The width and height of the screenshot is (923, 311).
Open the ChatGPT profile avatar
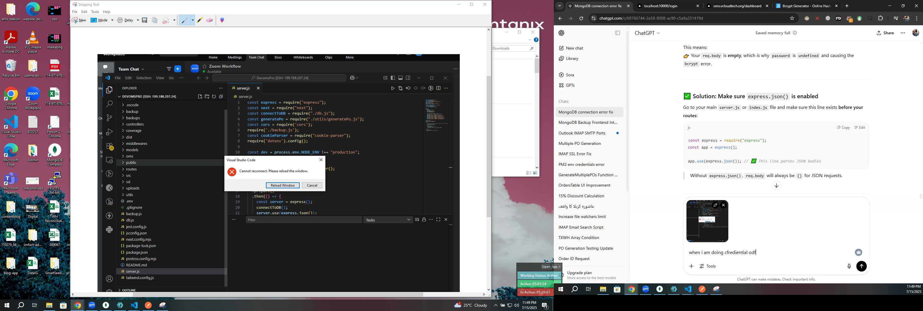pos(916,33)
